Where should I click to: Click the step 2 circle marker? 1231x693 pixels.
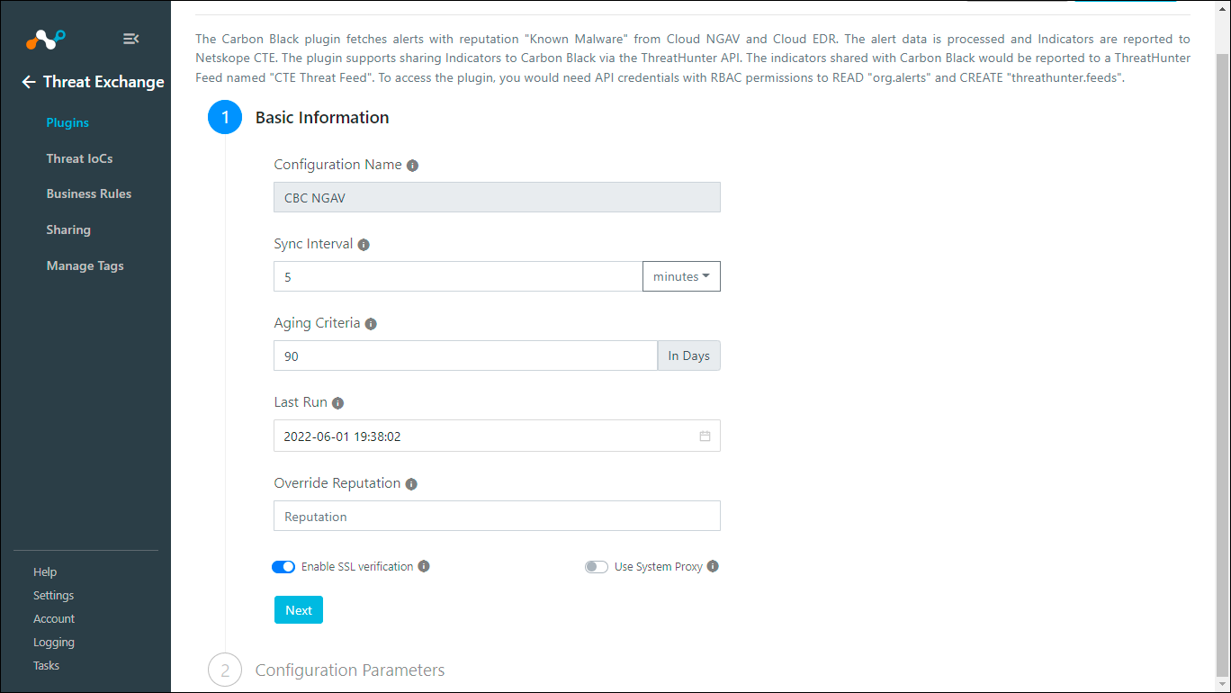coord(225,670)
